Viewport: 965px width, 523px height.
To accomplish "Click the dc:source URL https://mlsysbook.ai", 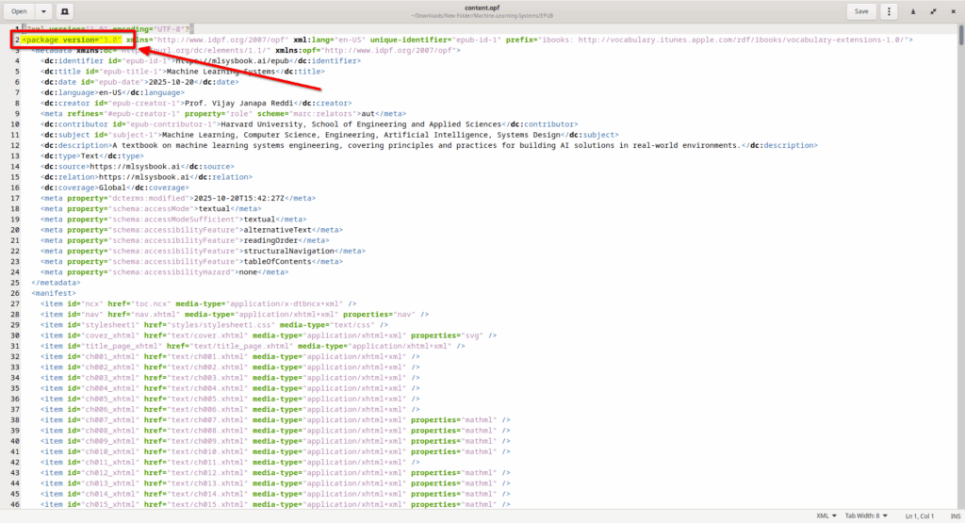I will pos(135,166).
